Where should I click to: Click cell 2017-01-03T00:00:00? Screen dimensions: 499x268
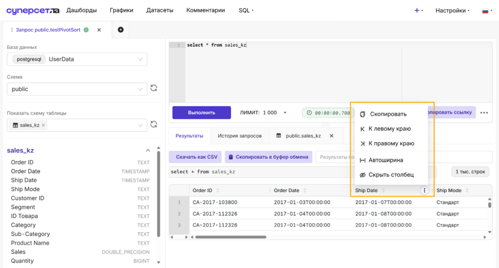pyautogui.click(x=302, y=202)
